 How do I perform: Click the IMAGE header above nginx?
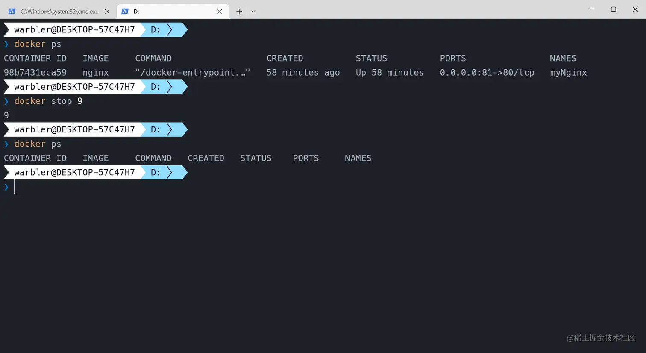click(x=96, y=58)
